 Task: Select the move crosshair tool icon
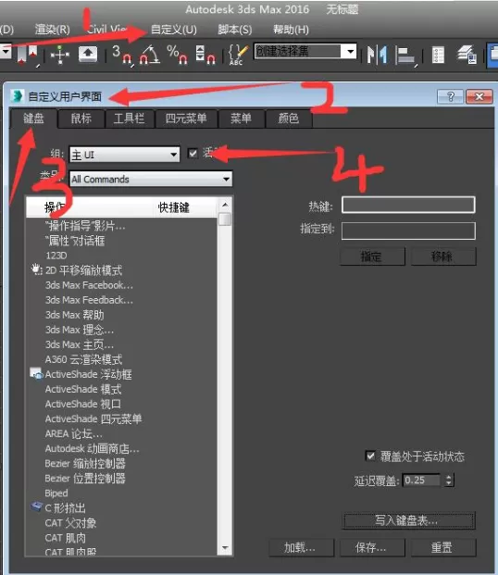pos(60,55)
